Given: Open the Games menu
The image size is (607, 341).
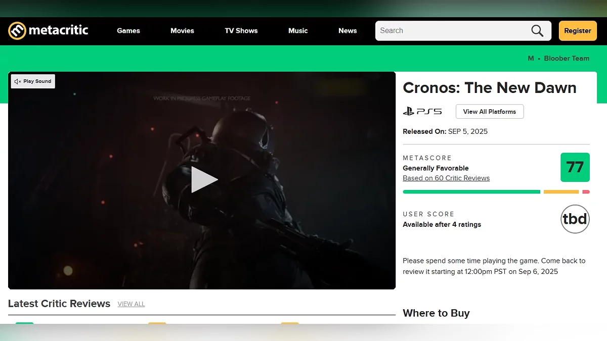Looking at the screenshot, I should (x=128, y=31).
